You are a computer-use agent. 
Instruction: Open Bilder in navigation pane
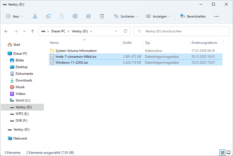click(20, 60)
